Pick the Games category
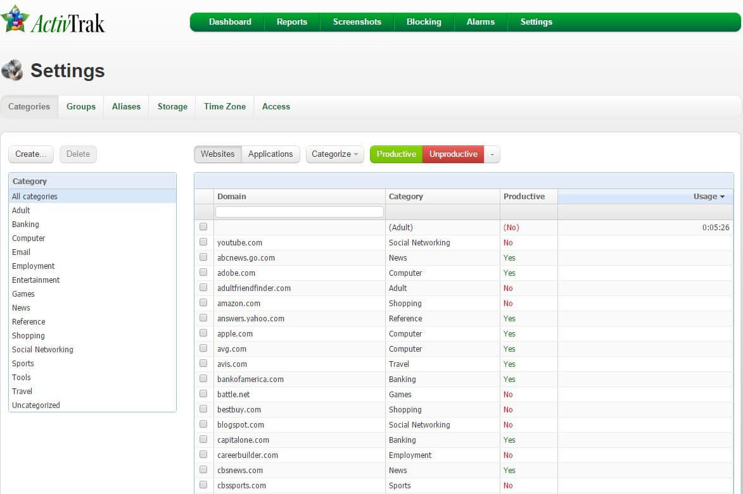The image size is (743, 494). coord(92,294)
